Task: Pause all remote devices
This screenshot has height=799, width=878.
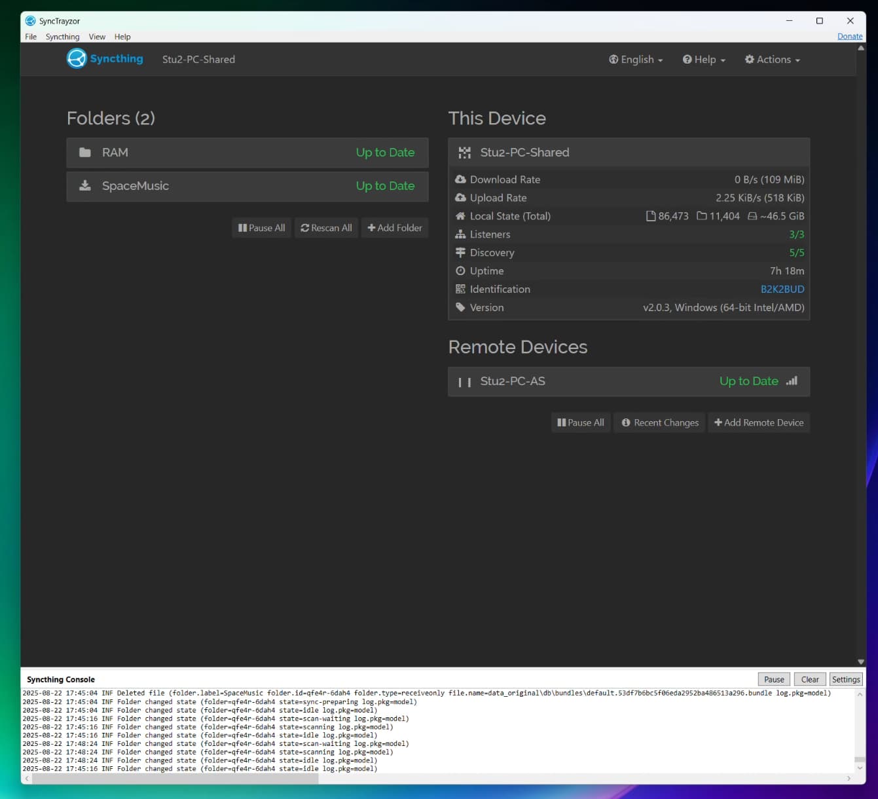Action: coord(581,423)
